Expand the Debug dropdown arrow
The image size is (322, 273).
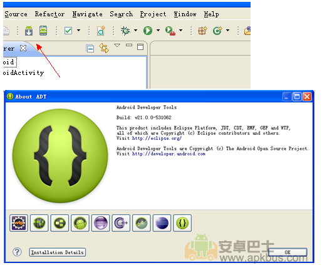(136, 31)
